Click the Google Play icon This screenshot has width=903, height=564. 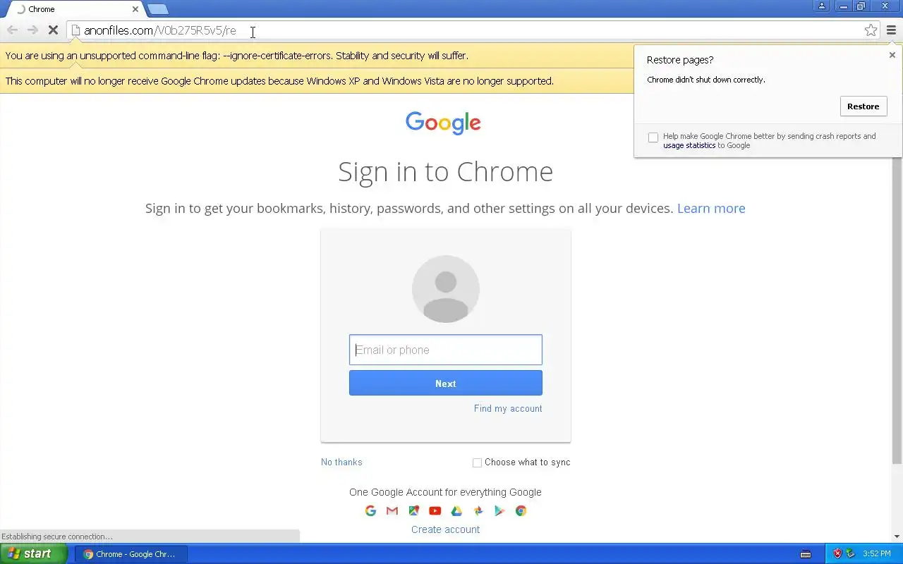coord(499,511)
